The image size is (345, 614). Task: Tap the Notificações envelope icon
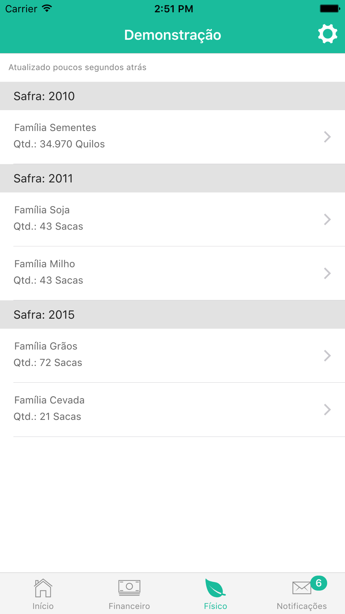[301, 588]
